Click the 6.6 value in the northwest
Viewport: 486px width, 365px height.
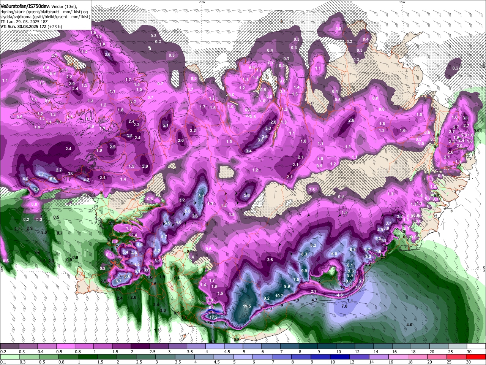pos(53,179)
